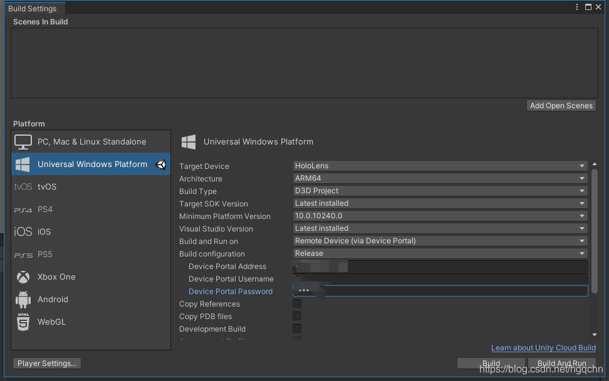Click the Minimum Platform Version label

(224, 216)
